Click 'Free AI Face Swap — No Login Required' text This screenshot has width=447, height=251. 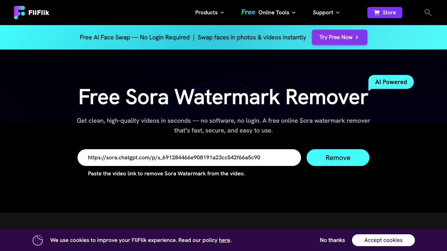coord(135,37)
